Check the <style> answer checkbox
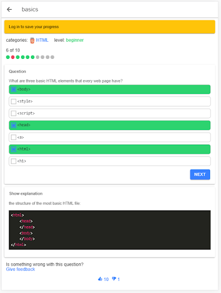 coord(13,101)
